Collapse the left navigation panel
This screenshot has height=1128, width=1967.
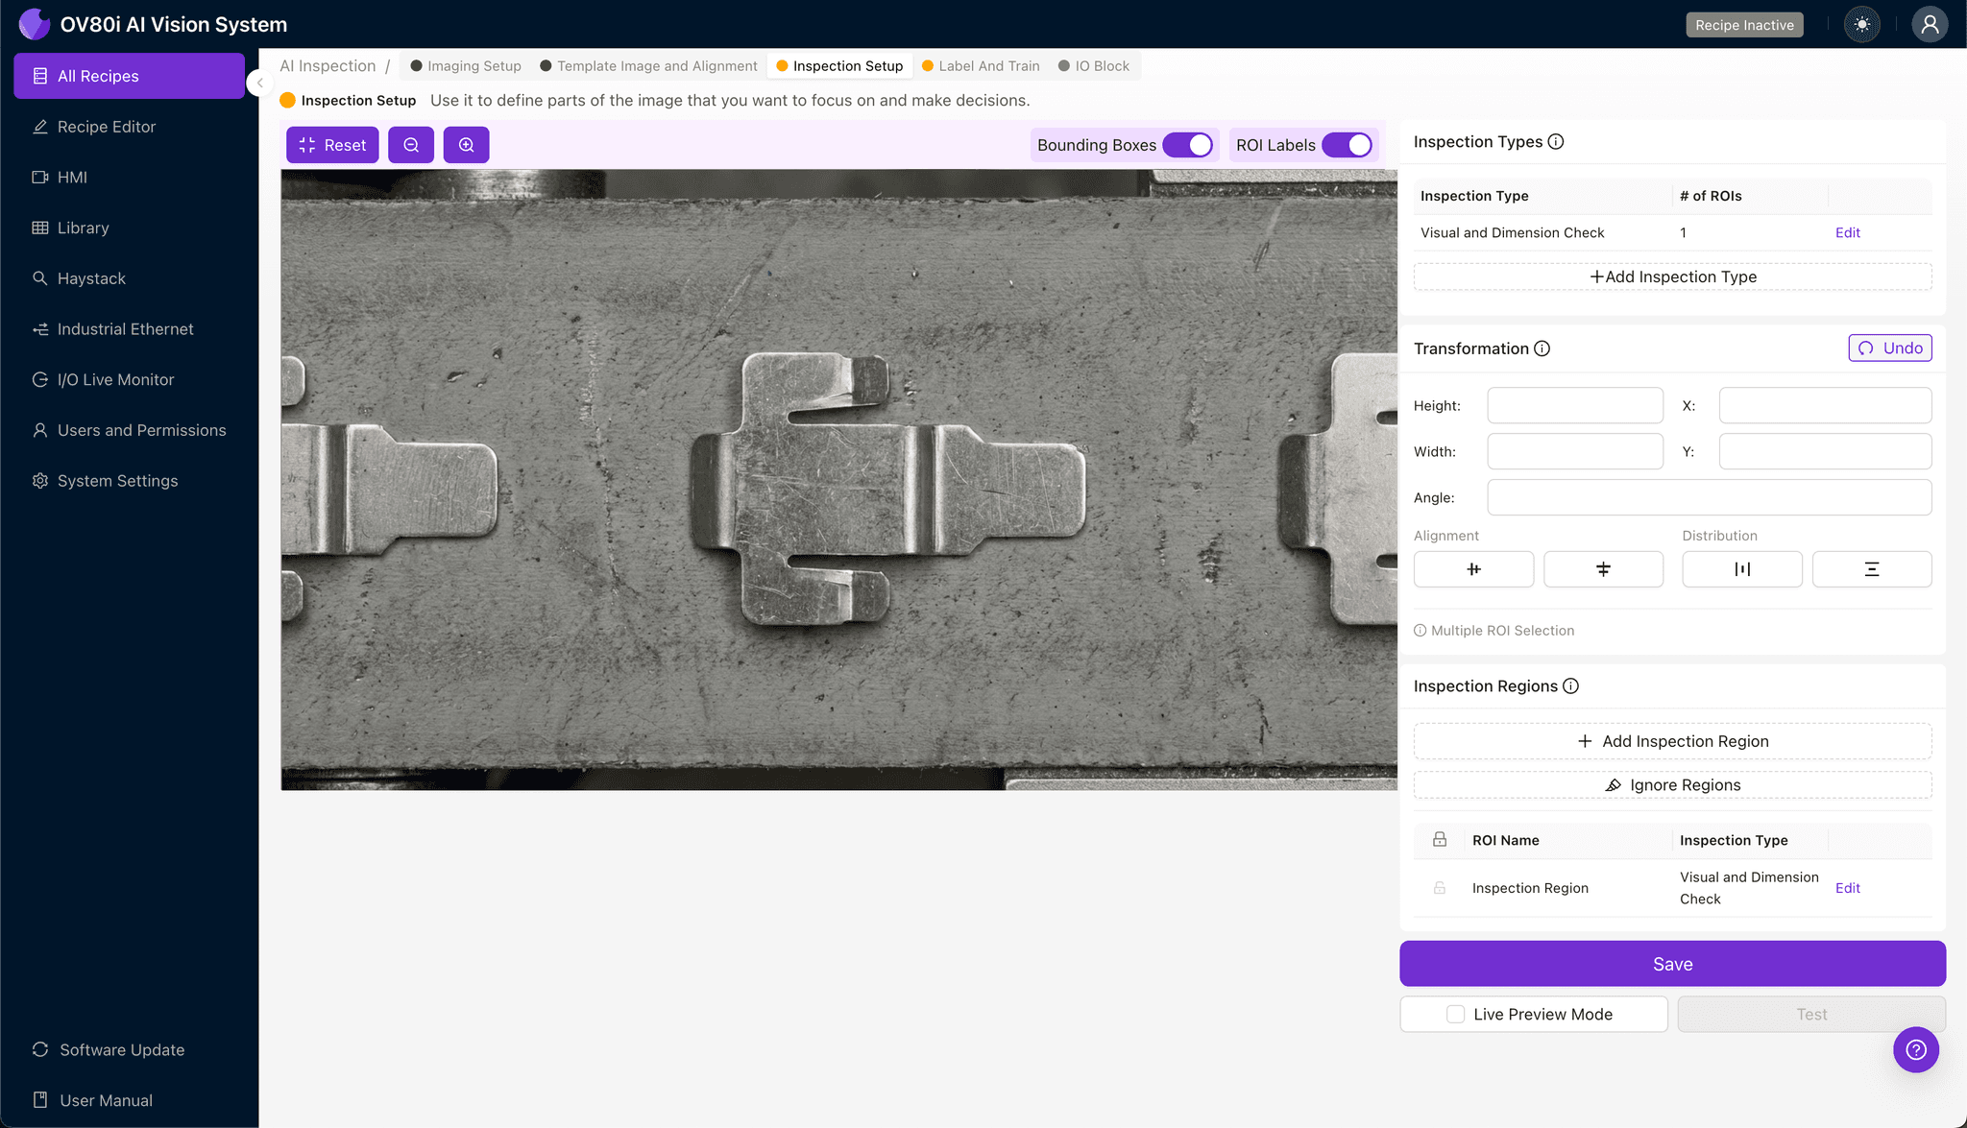click(x=258, y=83)
